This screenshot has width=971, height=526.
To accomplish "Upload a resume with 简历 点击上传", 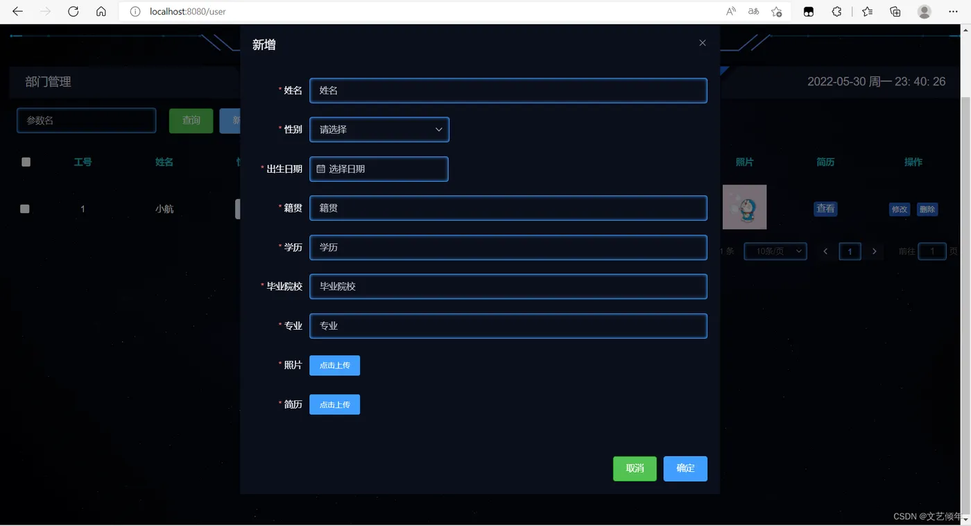I will (x=334, y=405).
